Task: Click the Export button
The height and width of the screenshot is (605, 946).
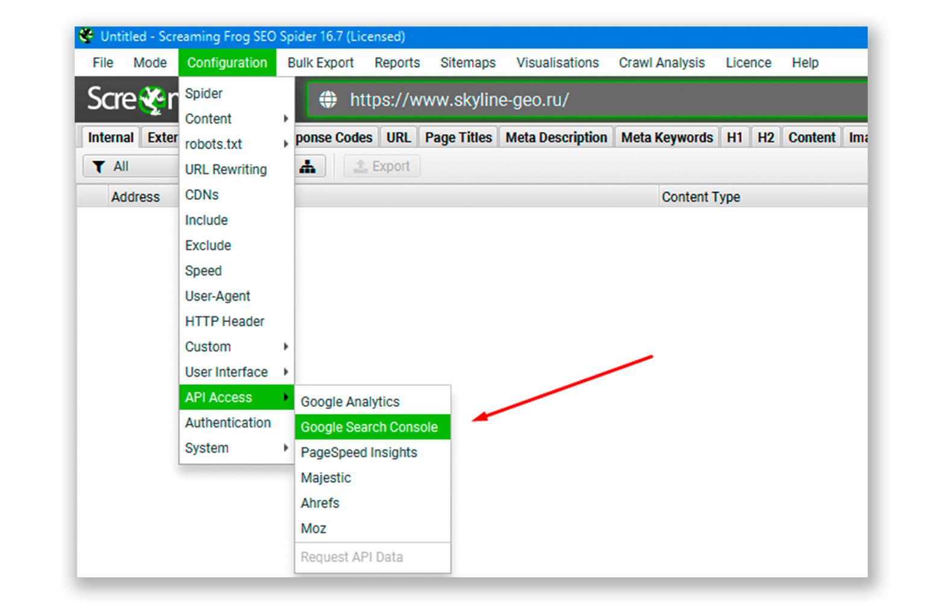Action: [382, 166]
